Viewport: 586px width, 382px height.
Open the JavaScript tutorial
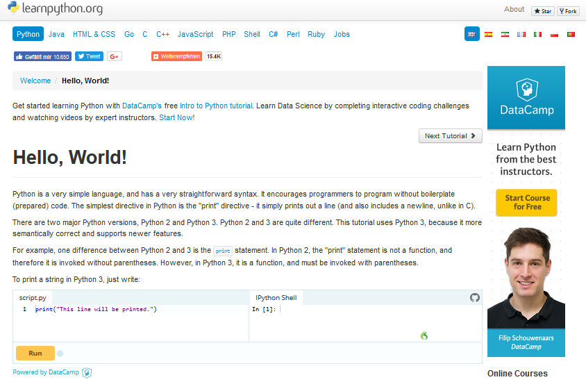click(x=196, y=34)
